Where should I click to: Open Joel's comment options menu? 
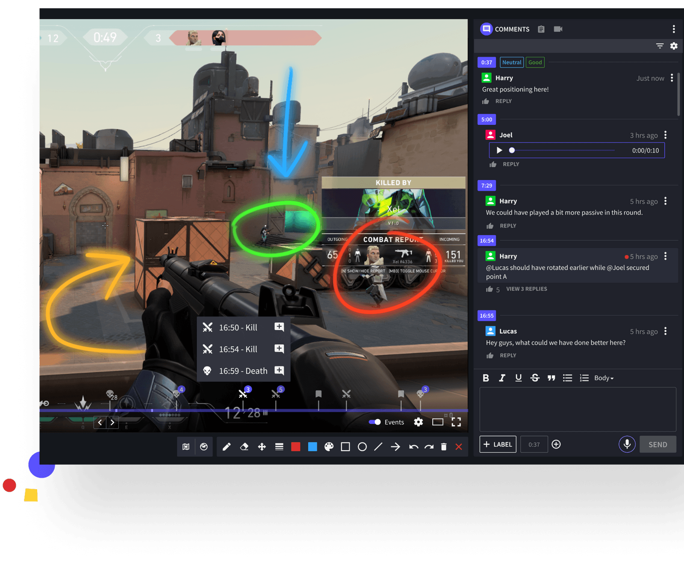point(666,135)
